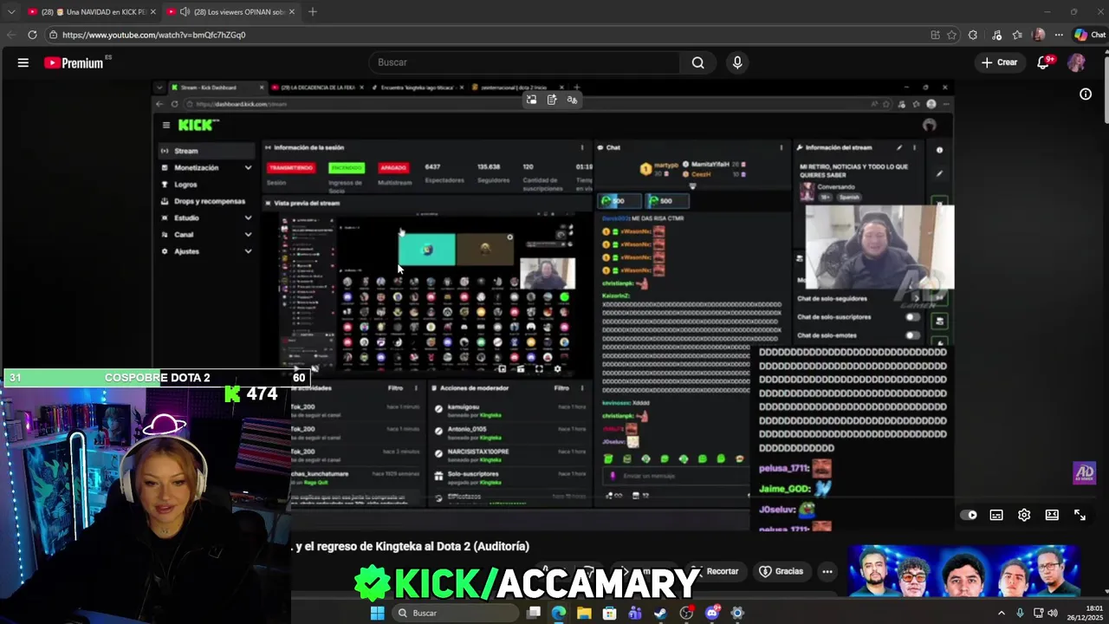Open Steam from the taskbar
The height and width of the screenshot is (624, 1109).
[x=660, y=613]
